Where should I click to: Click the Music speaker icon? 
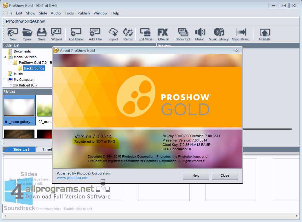coord(200,34)
